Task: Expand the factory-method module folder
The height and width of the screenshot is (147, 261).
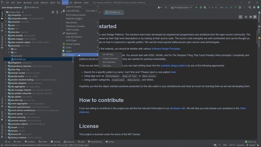Action: [x=6, y=138]
